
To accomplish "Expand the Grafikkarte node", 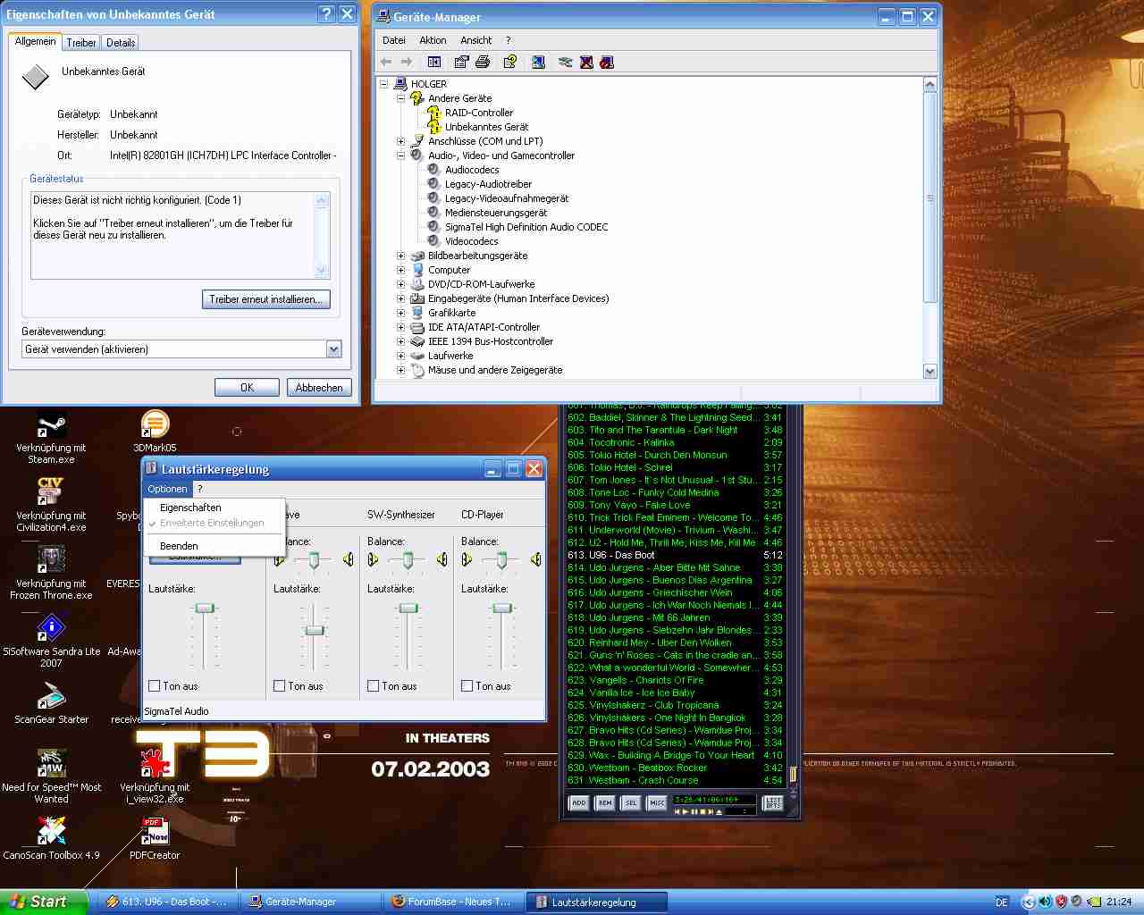I will (400, 313).
